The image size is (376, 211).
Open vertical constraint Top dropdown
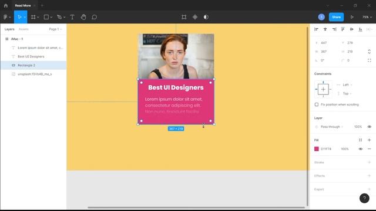(x=347, y=94)
